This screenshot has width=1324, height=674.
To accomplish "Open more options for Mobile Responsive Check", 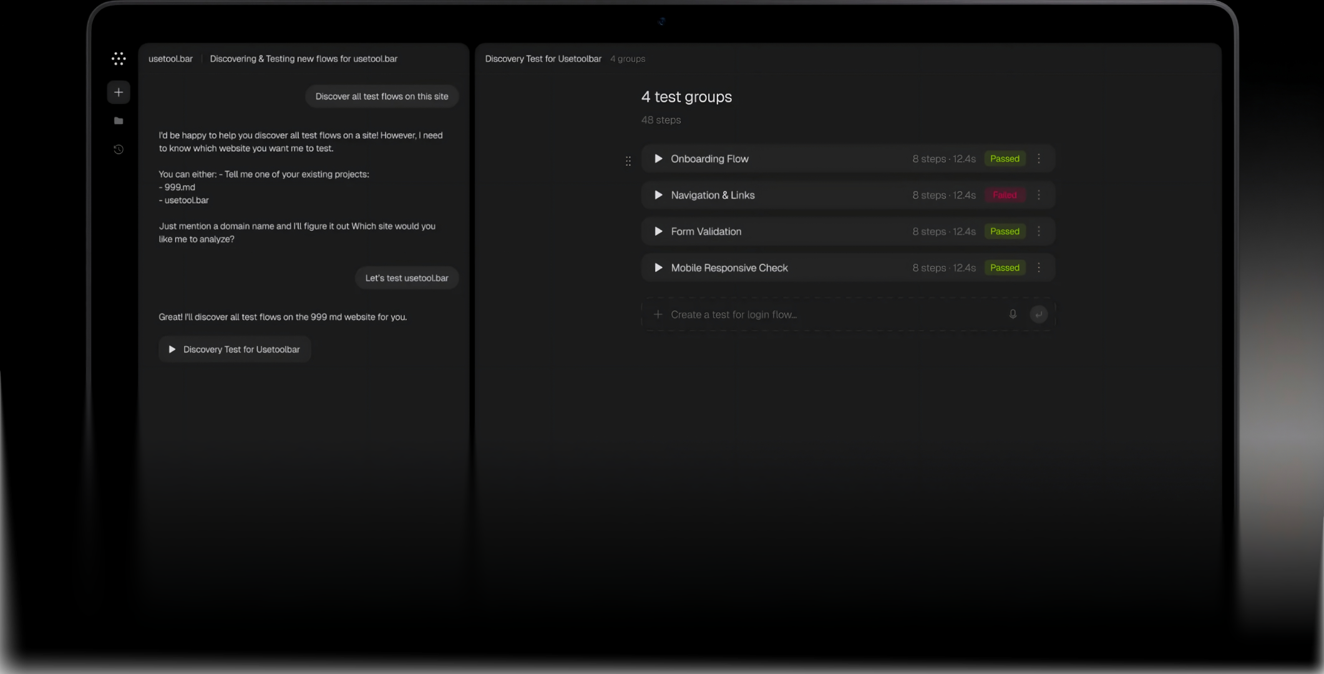I will coord(1039,267).
